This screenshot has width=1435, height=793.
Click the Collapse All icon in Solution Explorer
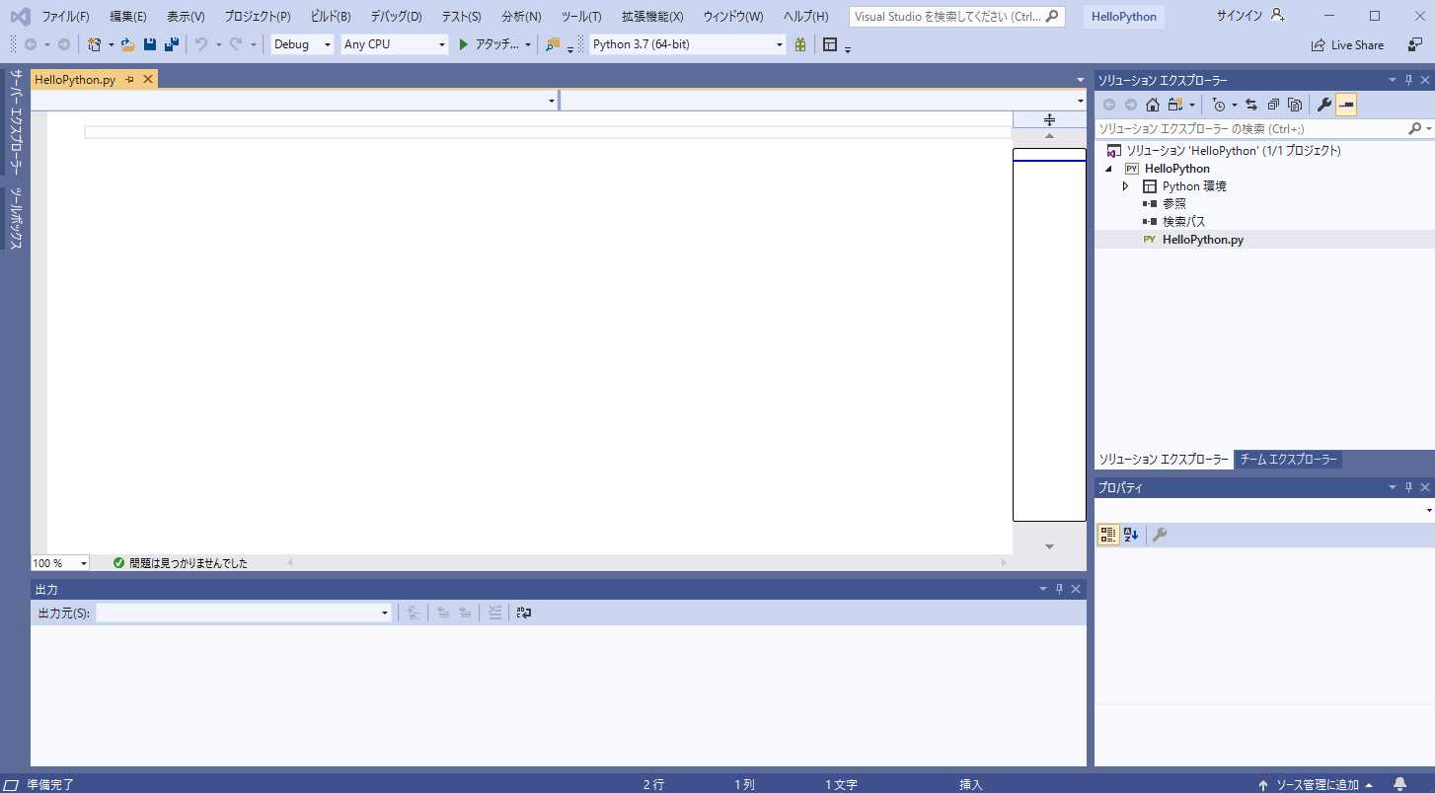(1273, 105)
